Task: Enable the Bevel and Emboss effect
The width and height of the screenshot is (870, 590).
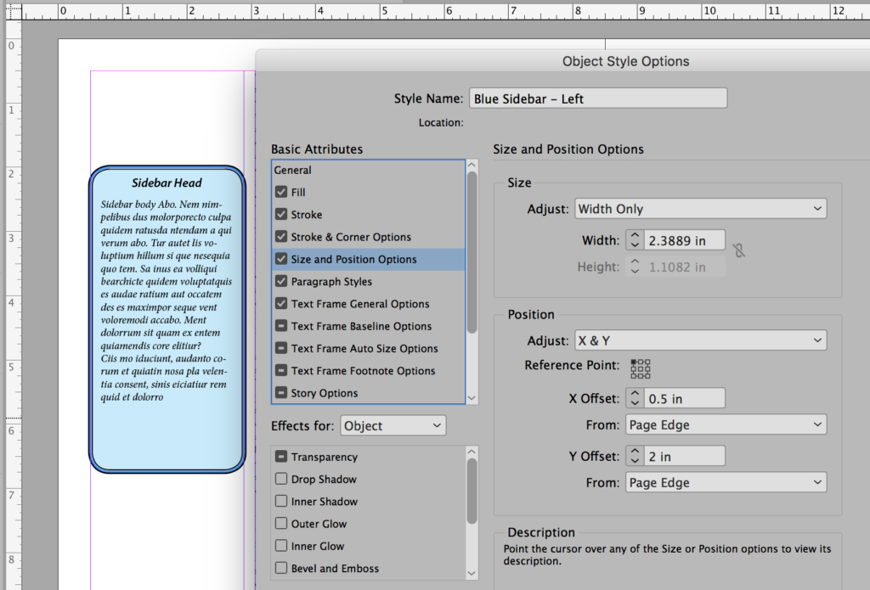Action: pyautogui.click(x=281, y=568)
